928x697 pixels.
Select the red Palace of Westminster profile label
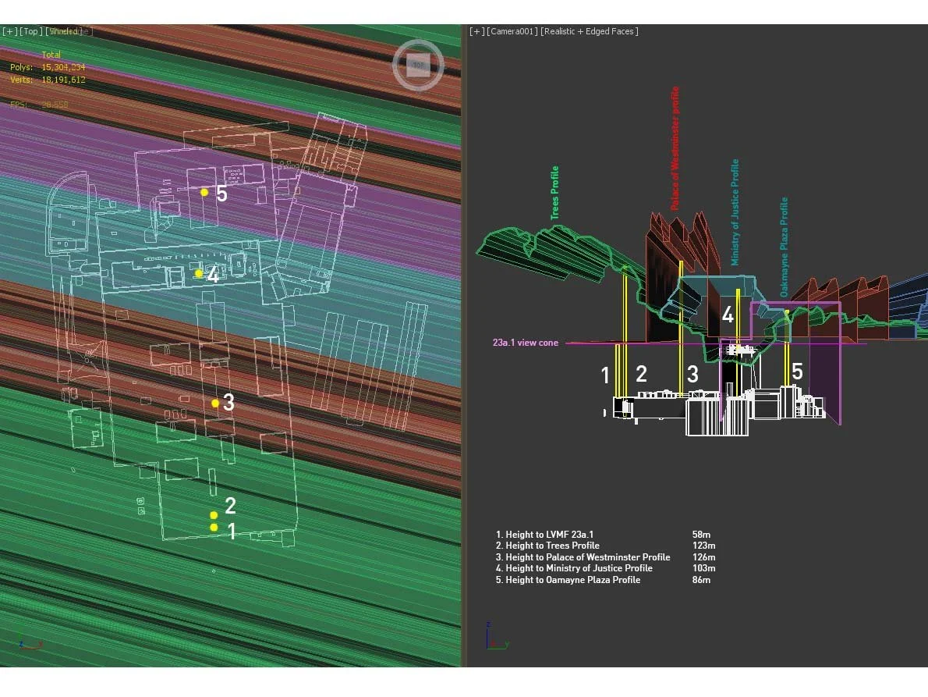coord(675,148)
